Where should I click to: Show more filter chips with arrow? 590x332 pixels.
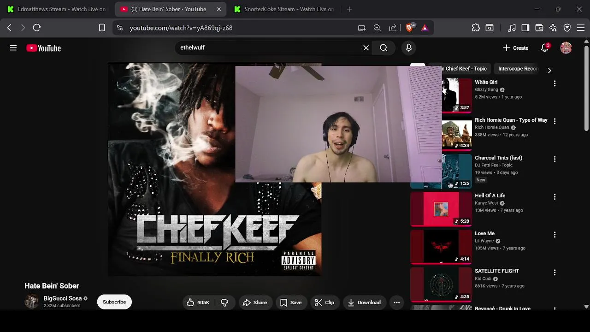coord(549,71)
